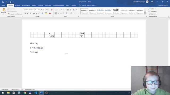This screenshot has height=95, width=170.
Task: Click Copy (Копировать) in the clipboard group
Action: [x=12, y=11]
